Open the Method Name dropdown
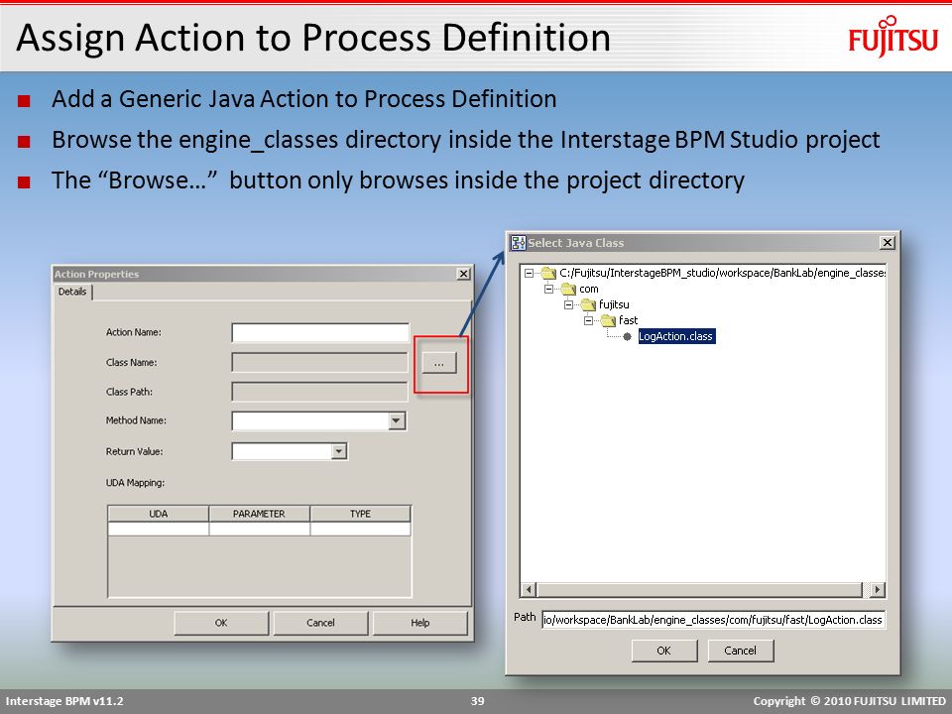 [x=397, y=420]
